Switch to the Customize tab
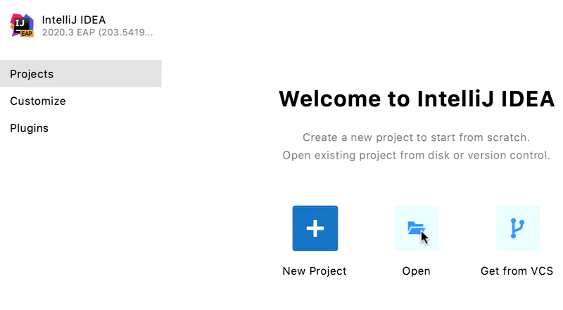This screenshot has height=310, width=563. point(38,101)
